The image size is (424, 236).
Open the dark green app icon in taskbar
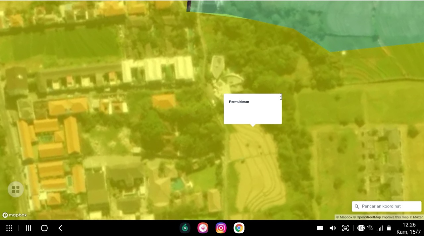coord(185,228)
